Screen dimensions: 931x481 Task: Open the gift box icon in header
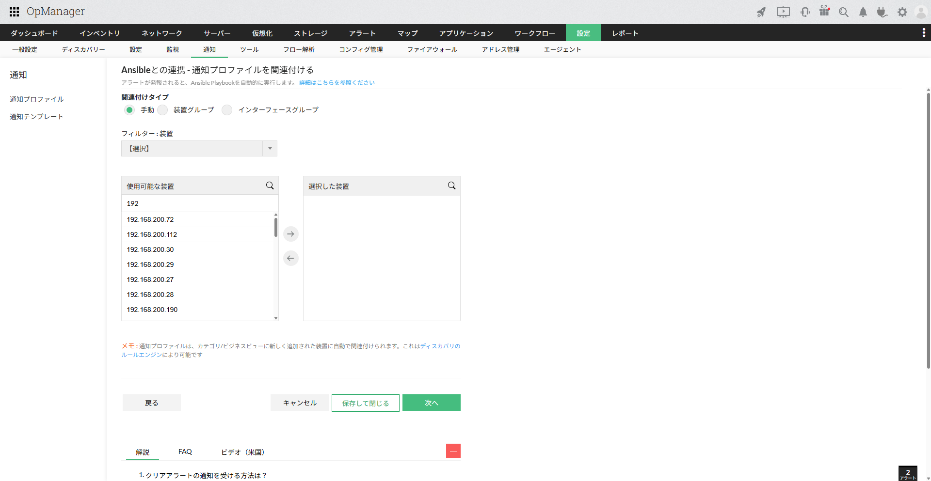[x=824, y=11]
